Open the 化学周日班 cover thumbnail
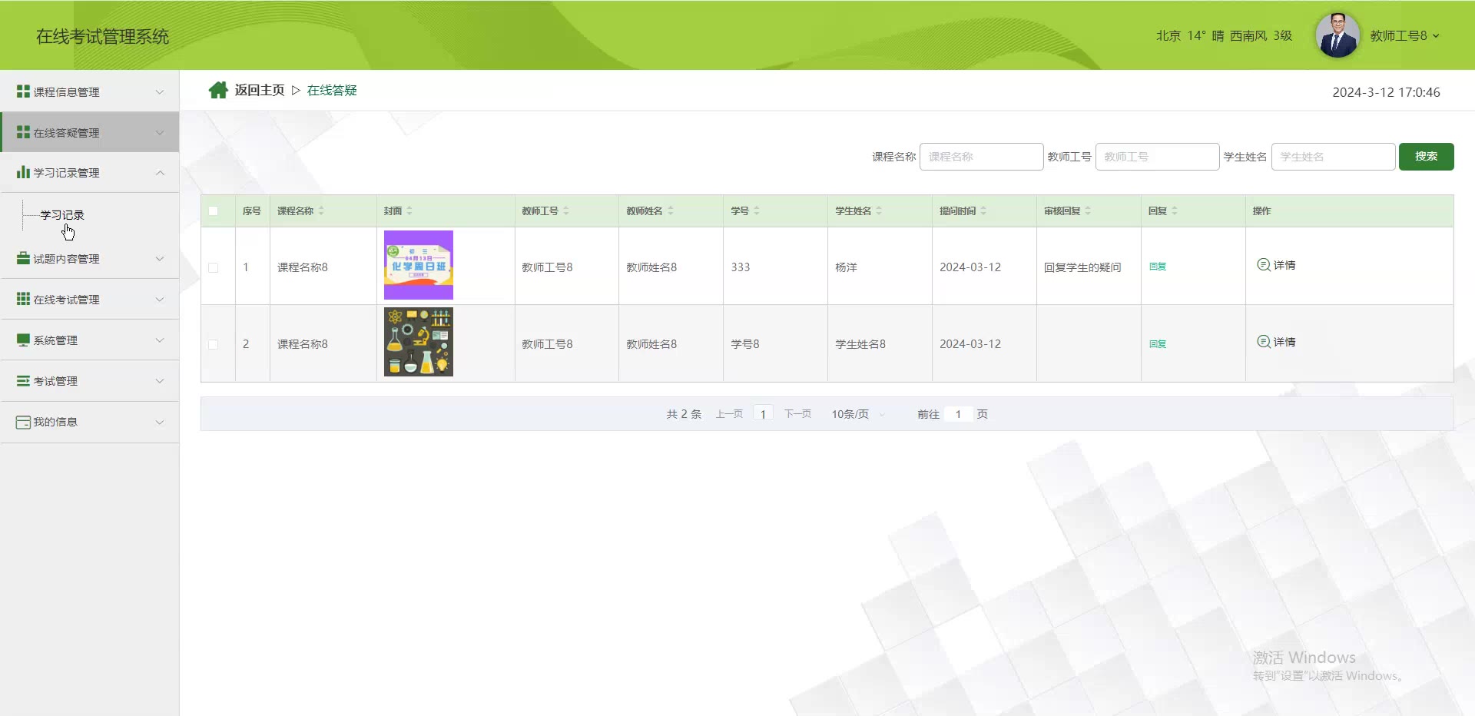 click(419, 265)
